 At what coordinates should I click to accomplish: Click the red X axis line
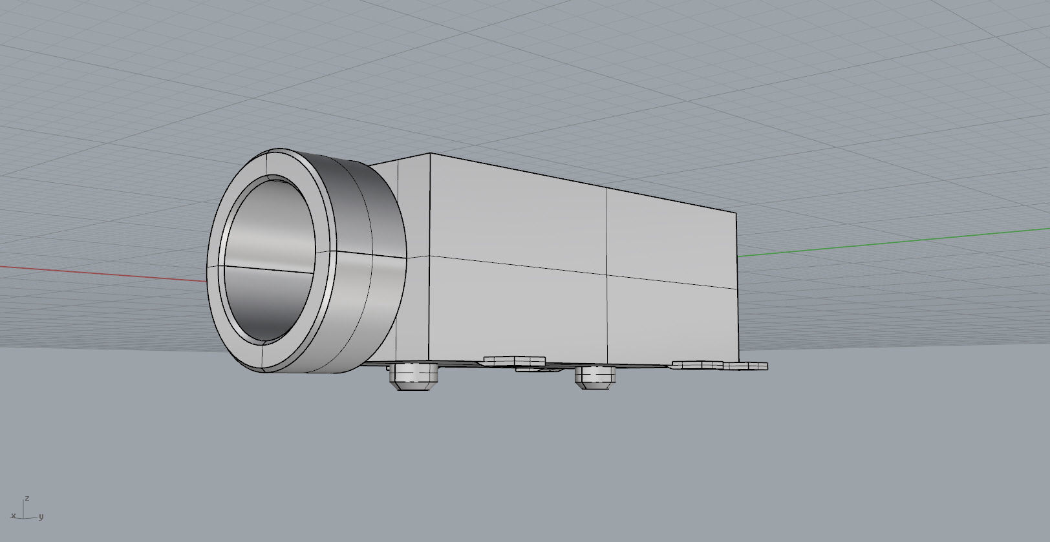tap(103, 273)
